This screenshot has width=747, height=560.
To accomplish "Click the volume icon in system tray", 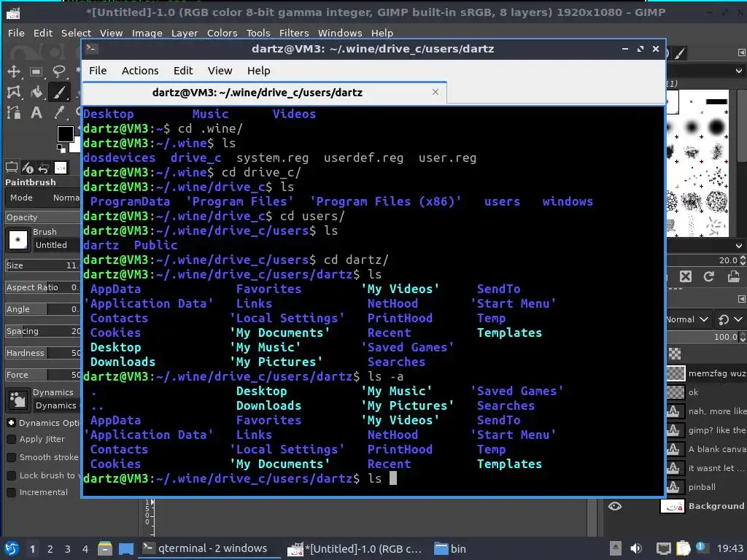I will tap(636, 548).
